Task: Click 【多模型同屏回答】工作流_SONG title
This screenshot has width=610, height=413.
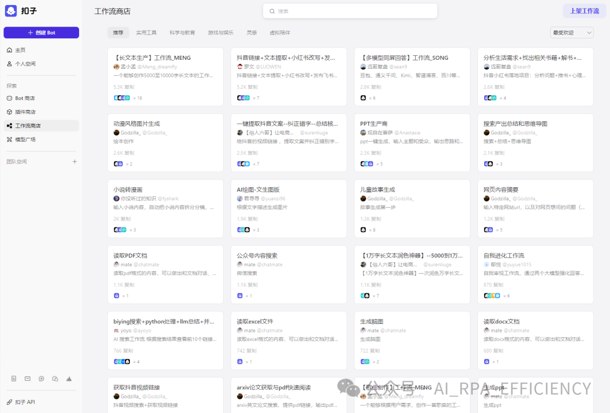Action: 404,58
